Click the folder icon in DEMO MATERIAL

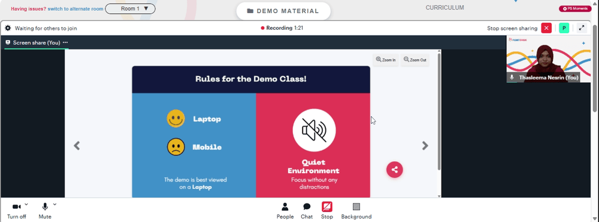coord(250,11)
